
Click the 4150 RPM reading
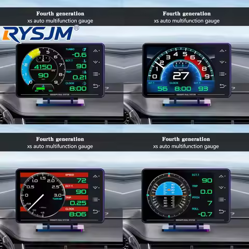[43, 67]
